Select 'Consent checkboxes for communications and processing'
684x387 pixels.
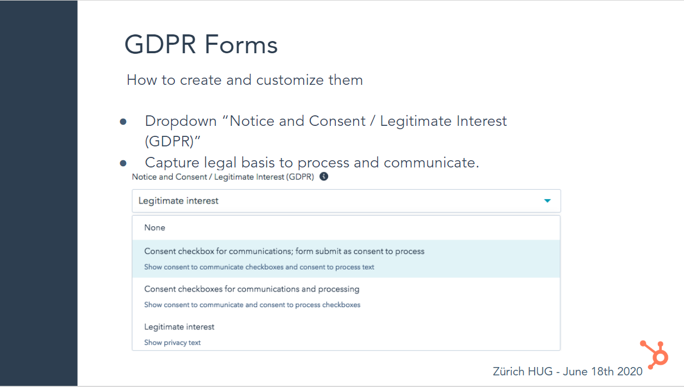point(252,289)
